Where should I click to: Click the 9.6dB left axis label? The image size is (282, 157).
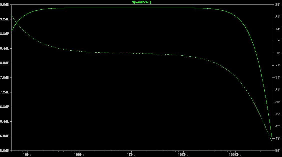pyautogui.click(x=5, y=4)
